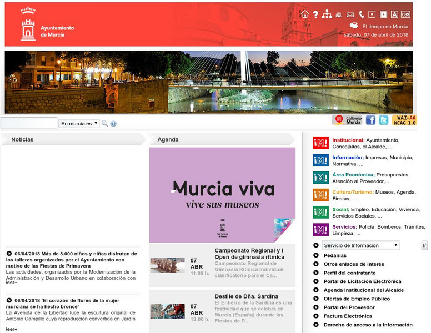Open Campeonato Regional y I Open event title
The image size is (431, 333).
click(249, 254)
